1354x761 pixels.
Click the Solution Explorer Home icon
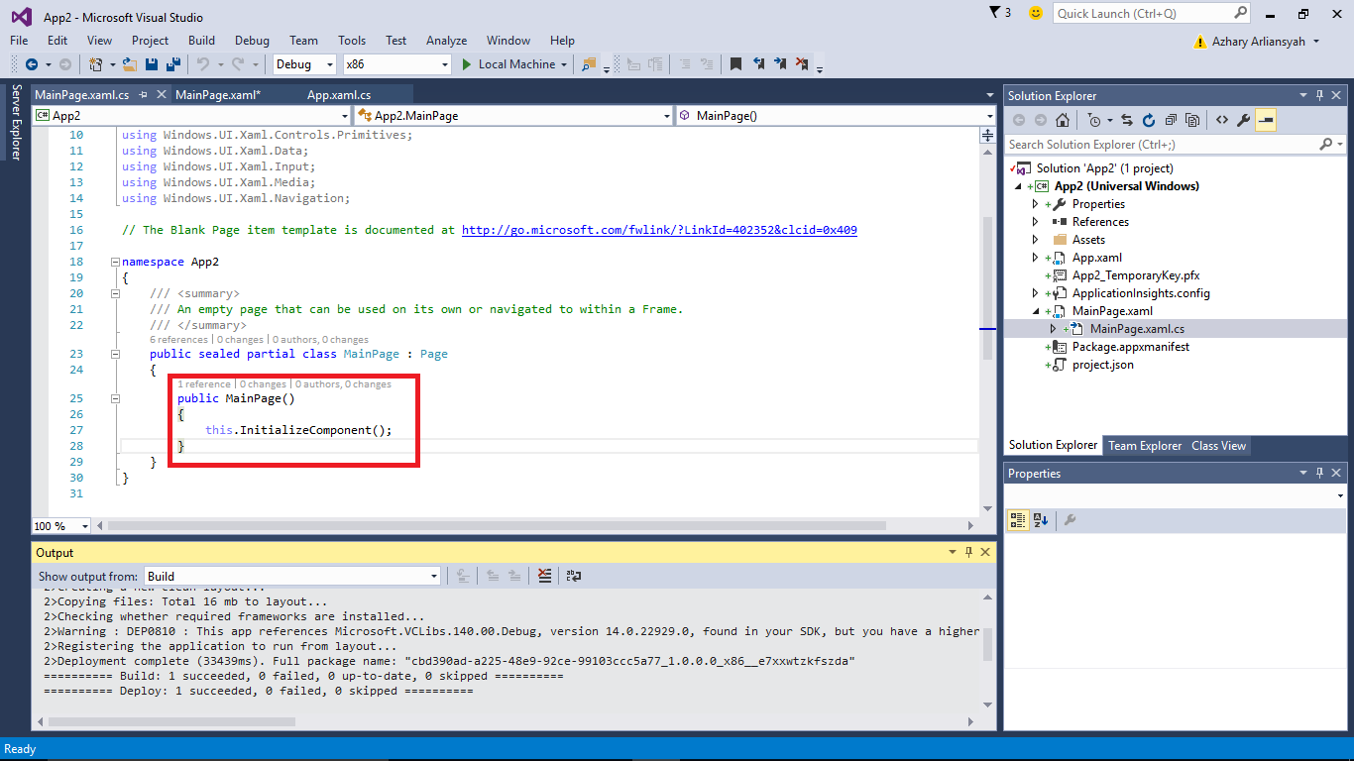pyautogui.click(x=1063, y=120)
